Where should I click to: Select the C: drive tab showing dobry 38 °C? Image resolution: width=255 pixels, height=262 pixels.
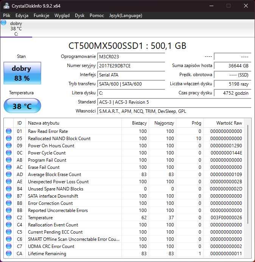[x=16, y=28]
